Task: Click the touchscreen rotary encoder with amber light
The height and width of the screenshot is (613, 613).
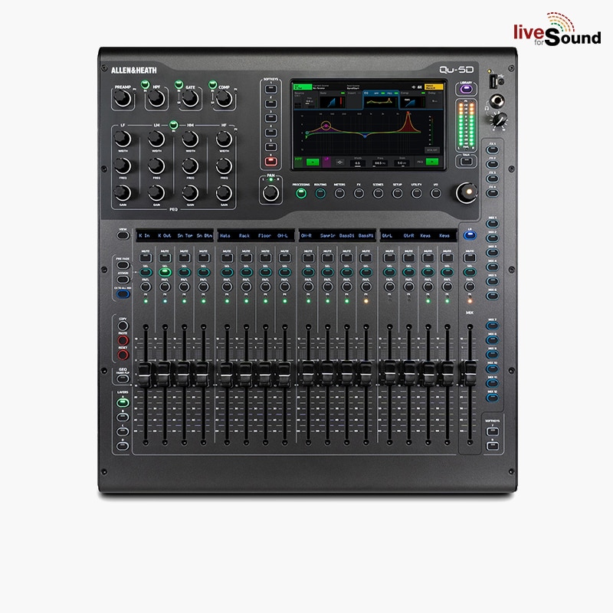Action: 467,192
